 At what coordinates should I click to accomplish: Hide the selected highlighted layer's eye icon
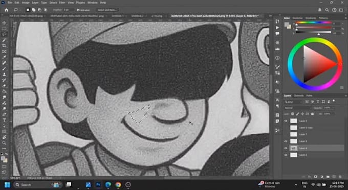[286, 148]
